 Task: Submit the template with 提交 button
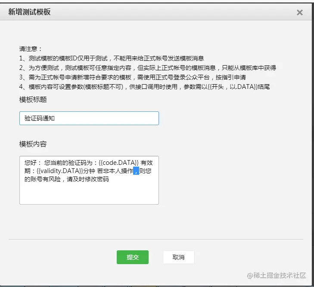point(133,257)
